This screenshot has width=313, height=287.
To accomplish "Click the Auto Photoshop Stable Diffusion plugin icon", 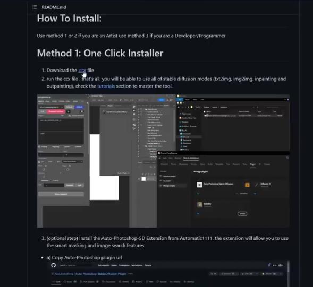I will (199, 185).
